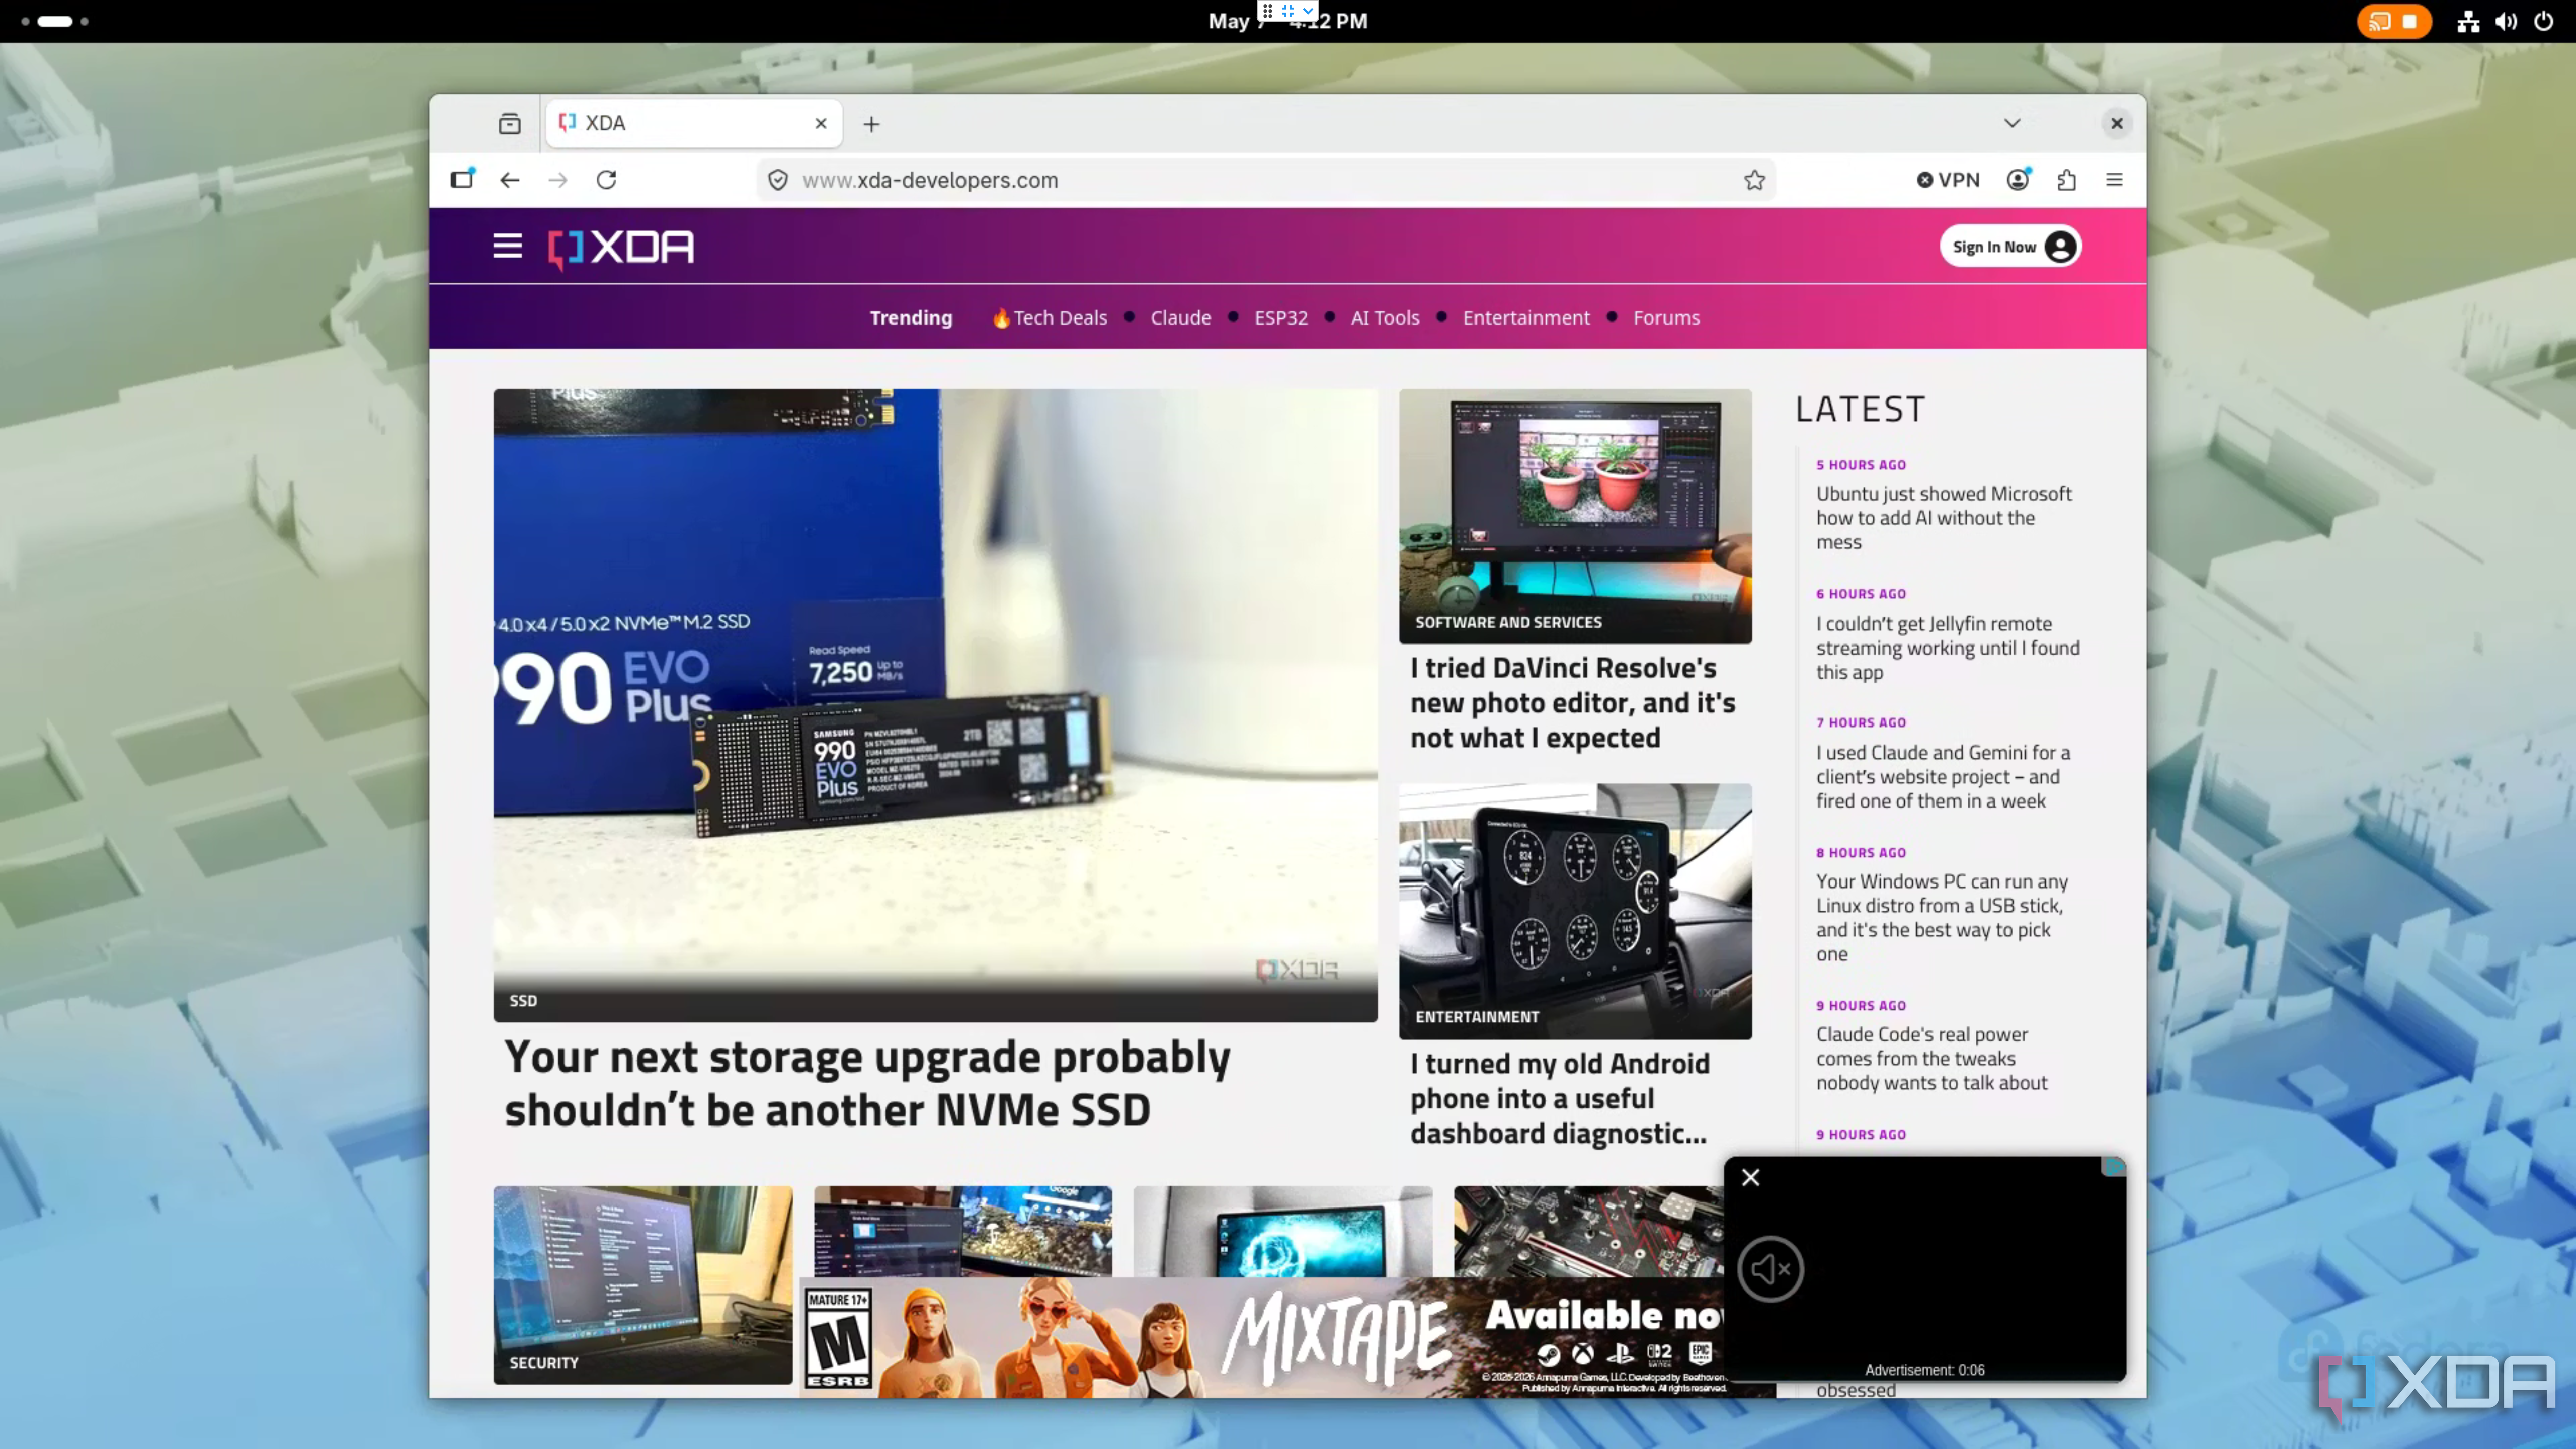Viewport: 2576px width, 1449px height.
Task: Open the Security article thumbnail
Action: (x=642, y=1285)
